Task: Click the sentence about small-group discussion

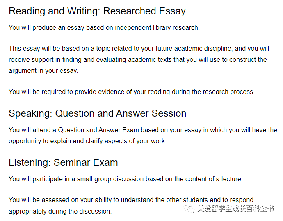Action: (x=126, y=179)
